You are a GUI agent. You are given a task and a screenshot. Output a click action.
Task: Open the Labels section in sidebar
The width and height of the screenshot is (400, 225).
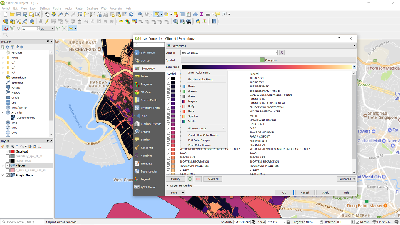pos(145,77)
